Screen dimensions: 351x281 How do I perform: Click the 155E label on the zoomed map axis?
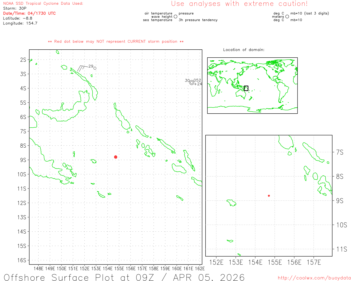point(275,263)
